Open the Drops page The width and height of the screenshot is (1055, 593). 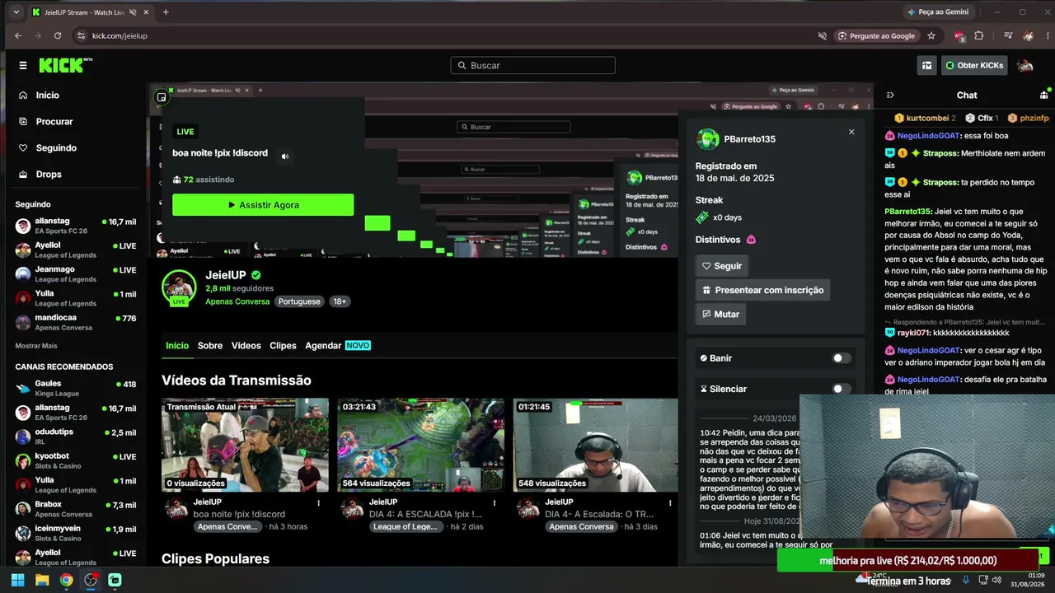[x=40, y=175]
